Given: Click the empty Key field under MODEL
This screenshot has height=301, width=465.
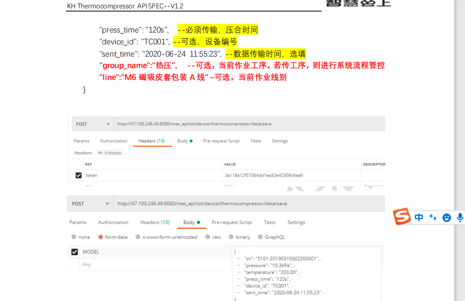Looking at the screenshot, I should click(153, 264).
